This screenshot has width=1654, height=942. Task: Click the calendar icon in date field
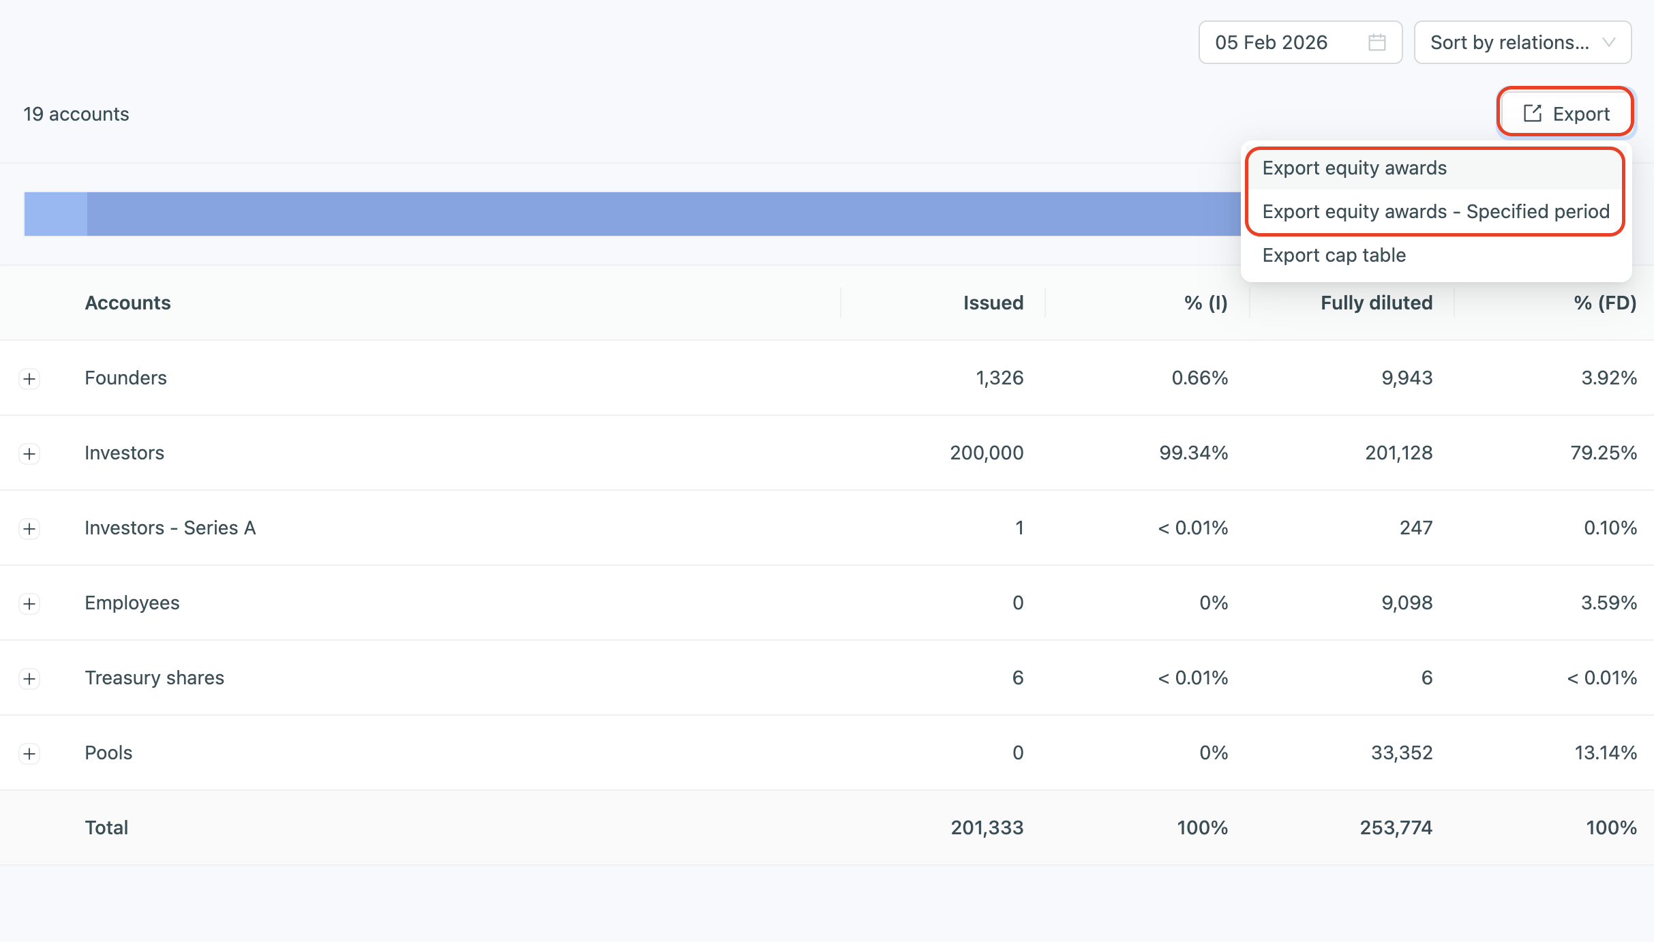pos(1377,42)
